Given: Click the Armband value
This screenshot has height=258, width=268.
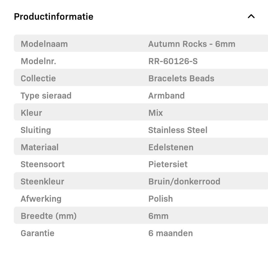Looking at the screenshot, I should 166,96.
